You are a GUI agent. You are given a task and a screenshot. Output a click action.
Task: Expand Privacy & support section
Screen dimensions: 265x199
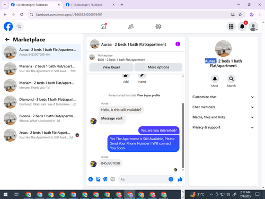click(x=223, y=127)
